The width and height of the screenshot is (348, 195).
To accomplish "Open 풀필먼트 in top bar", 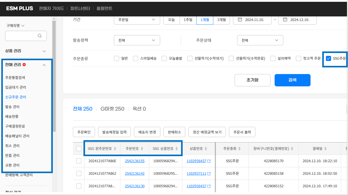I will (x=104, y=8).
